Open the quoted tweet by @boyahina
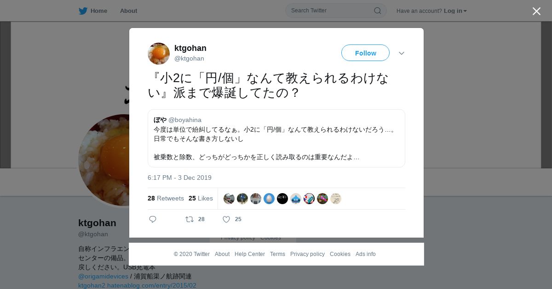Image resolution: width=552 pixels, height=289 pixels. (x=276, y=138)
